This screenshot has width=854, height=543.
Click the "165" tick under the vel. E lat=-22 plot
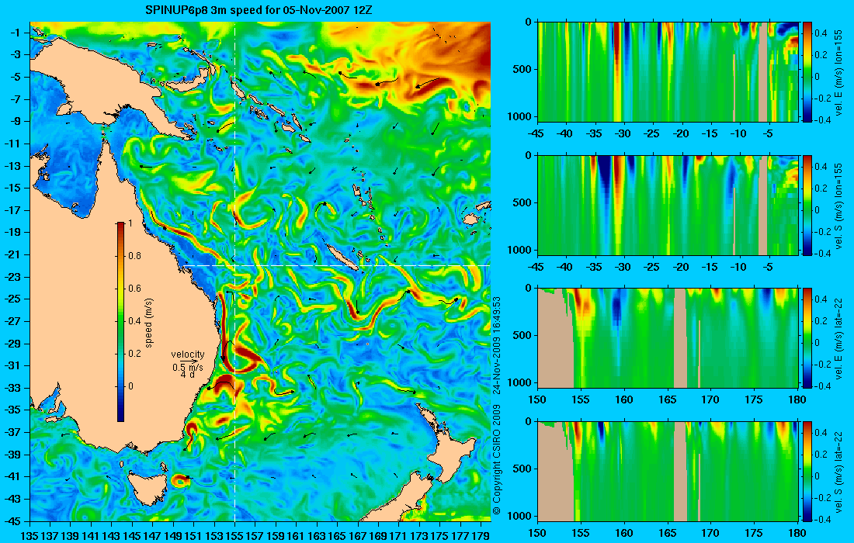point(667,399)
